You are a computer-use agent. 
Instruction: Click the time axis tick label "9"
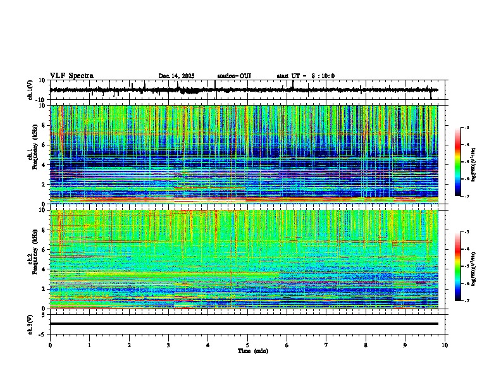pos(405,345)
